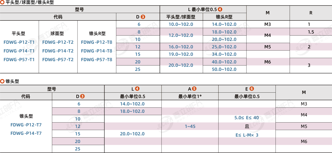
Task: Click the orange circle bullet before 锥头型 heading
Action: click(2, 81)
